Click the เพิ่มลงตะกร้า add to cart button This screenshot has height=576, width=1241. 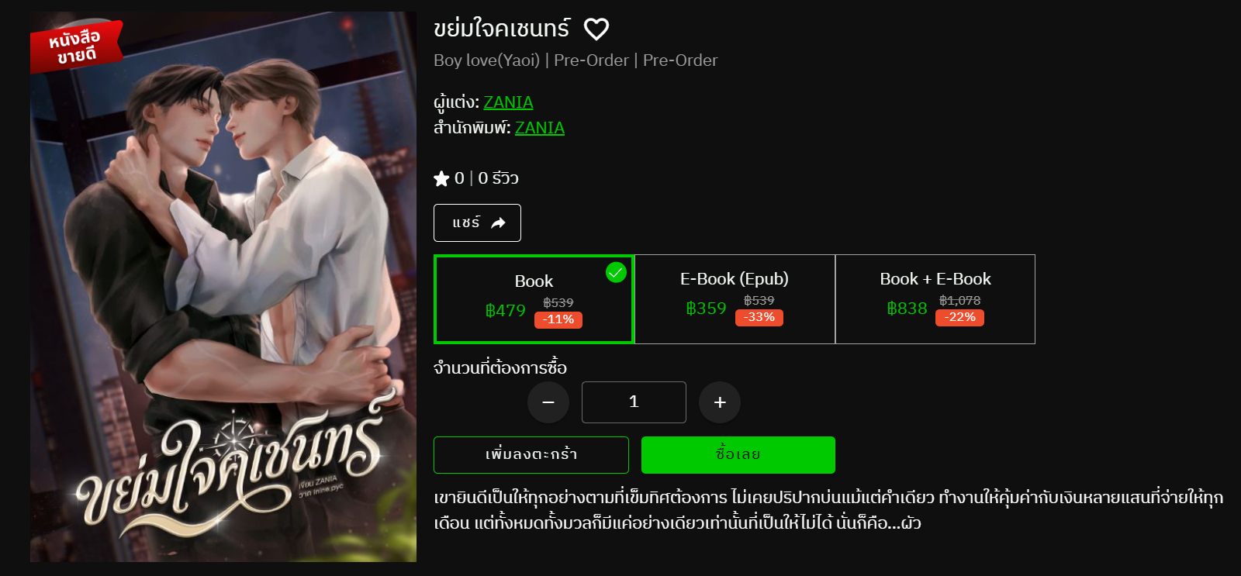click(531, 455)
